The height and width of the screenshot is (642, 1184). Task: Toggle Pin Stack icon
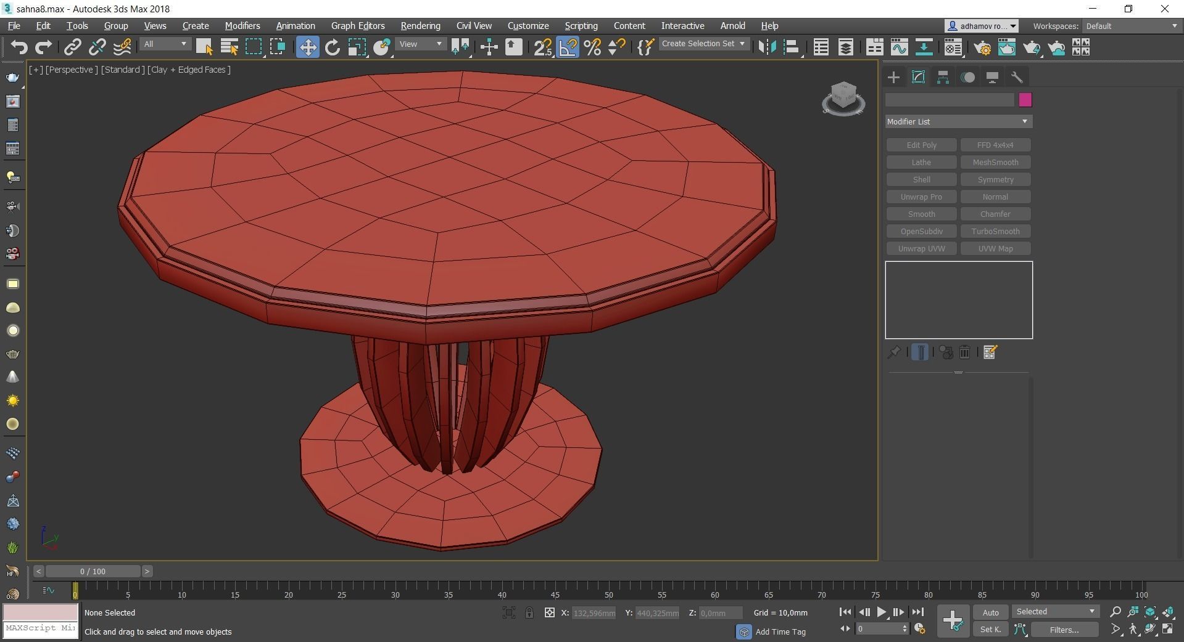click(x=893, y=352)
